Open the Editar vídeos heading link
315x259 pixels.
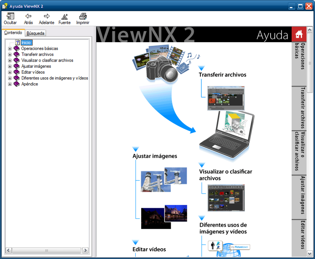149,249
